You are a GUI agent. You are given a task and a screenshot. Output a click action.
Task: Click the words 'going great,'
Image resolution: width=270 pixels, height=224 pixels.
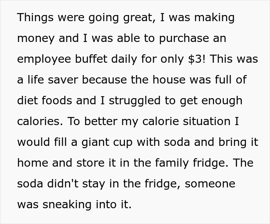coord(122,18)
